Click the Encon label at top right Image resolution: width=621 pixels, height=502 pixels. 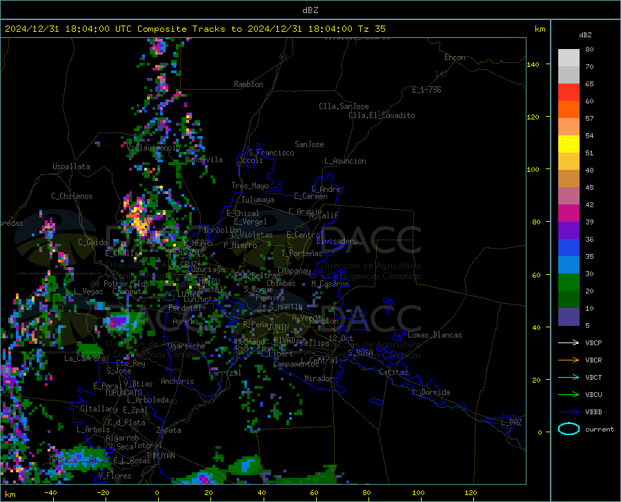(x=455, y=57)
